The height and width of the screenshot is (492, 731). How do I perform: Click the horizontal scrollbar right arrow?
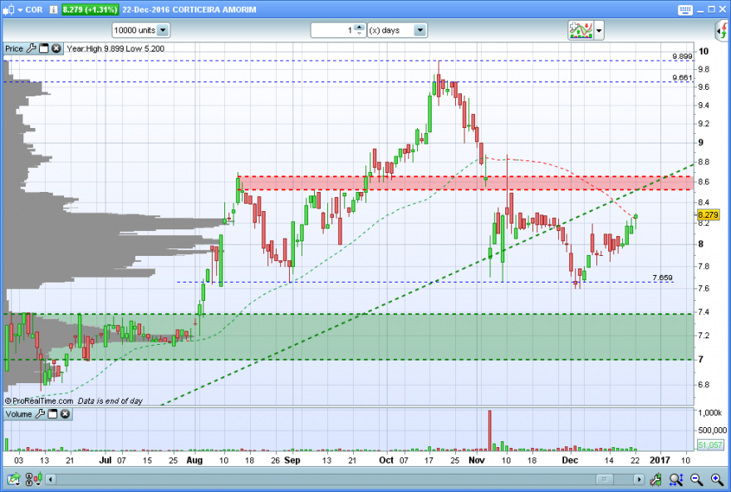pos(639,479)
